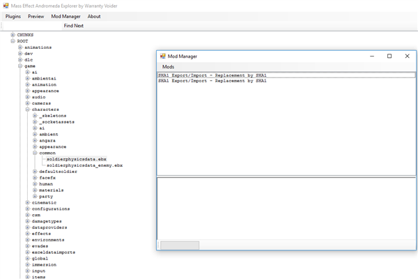Expand the animations folder
Screen dimensions: 418x279
click(x=20, y=47)
